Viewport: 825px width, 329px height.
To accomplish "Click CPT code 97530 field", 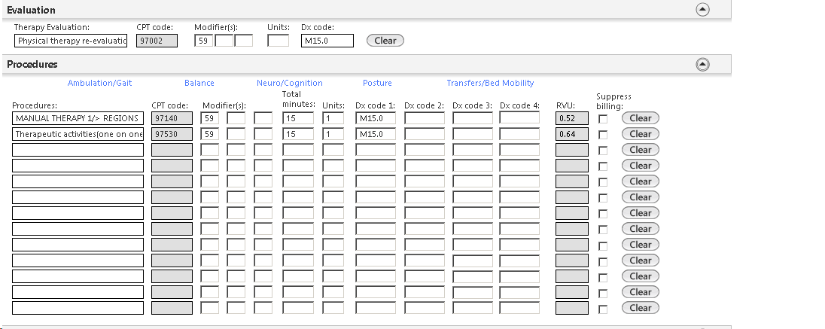I will (172, 134).
